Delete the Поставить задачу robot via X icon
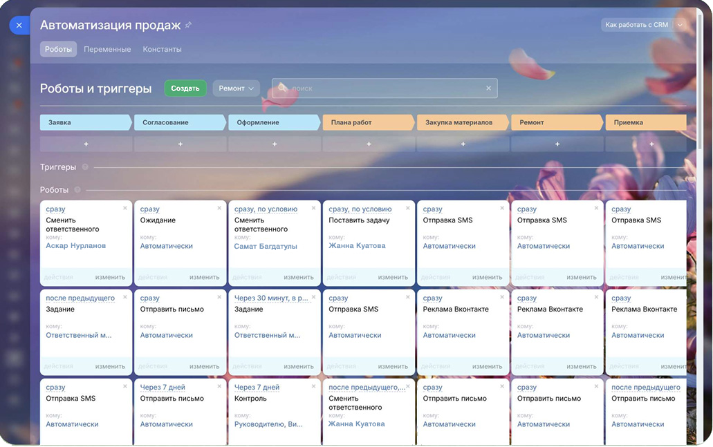The width and height of the screenshot is (713, 447). coord(408,208)
